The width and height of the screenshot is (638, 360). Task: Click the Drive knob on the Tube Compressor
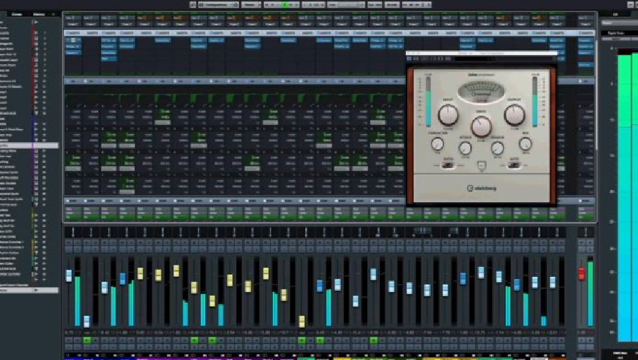[481, 126]
